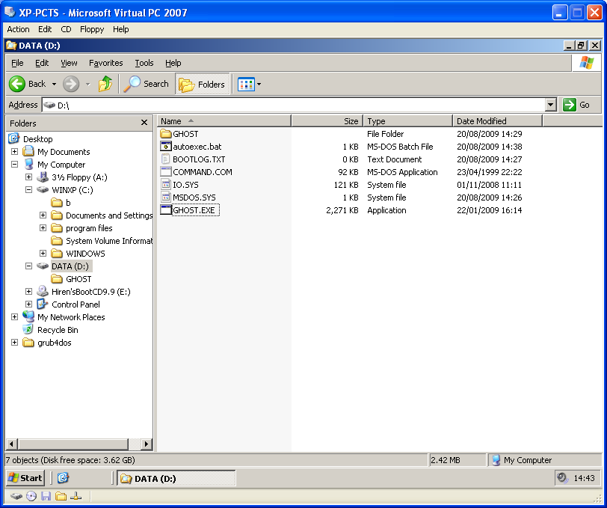Expand 3½ Floppy (A:) node
The image size is (607, 508).
point(28,177)
